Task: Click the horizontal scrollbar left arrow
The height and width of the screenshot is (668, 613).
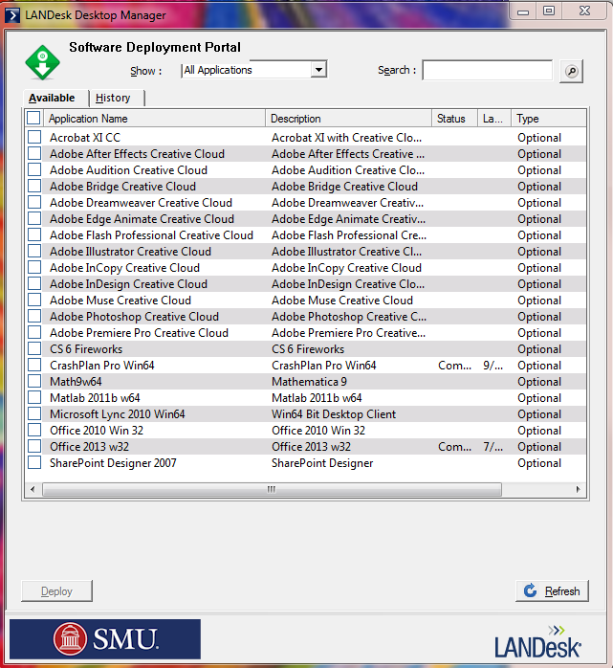Action: click(33, 489)
